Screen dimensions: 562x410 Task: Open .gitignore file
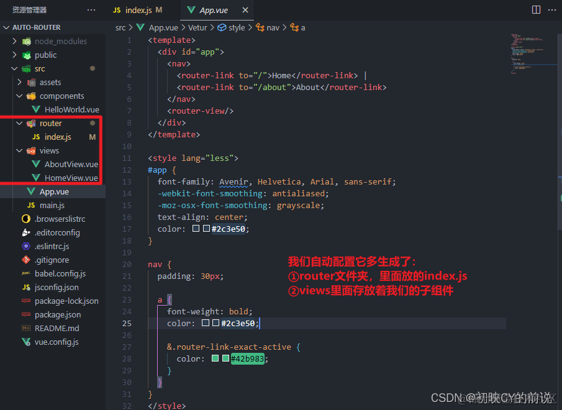[x=53, y=260]
